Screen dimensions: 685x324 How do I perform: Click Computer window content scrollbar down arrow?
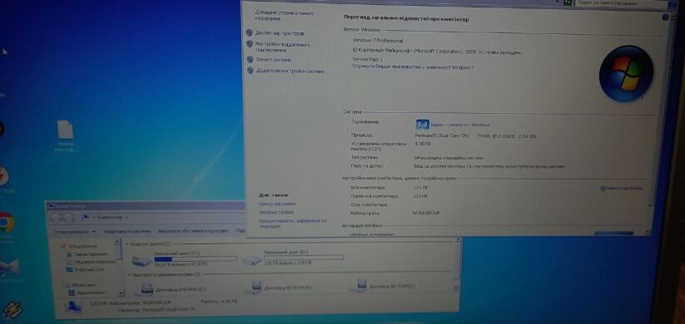coord(457,288)
